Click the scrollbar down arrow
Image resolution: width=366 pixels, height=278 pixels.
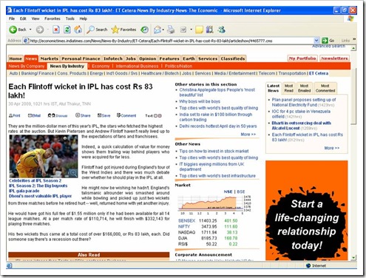353,257
